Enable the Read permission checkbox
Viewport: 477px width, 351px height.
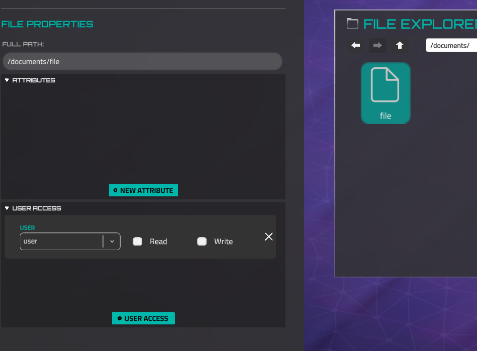(x=138, y=242)
